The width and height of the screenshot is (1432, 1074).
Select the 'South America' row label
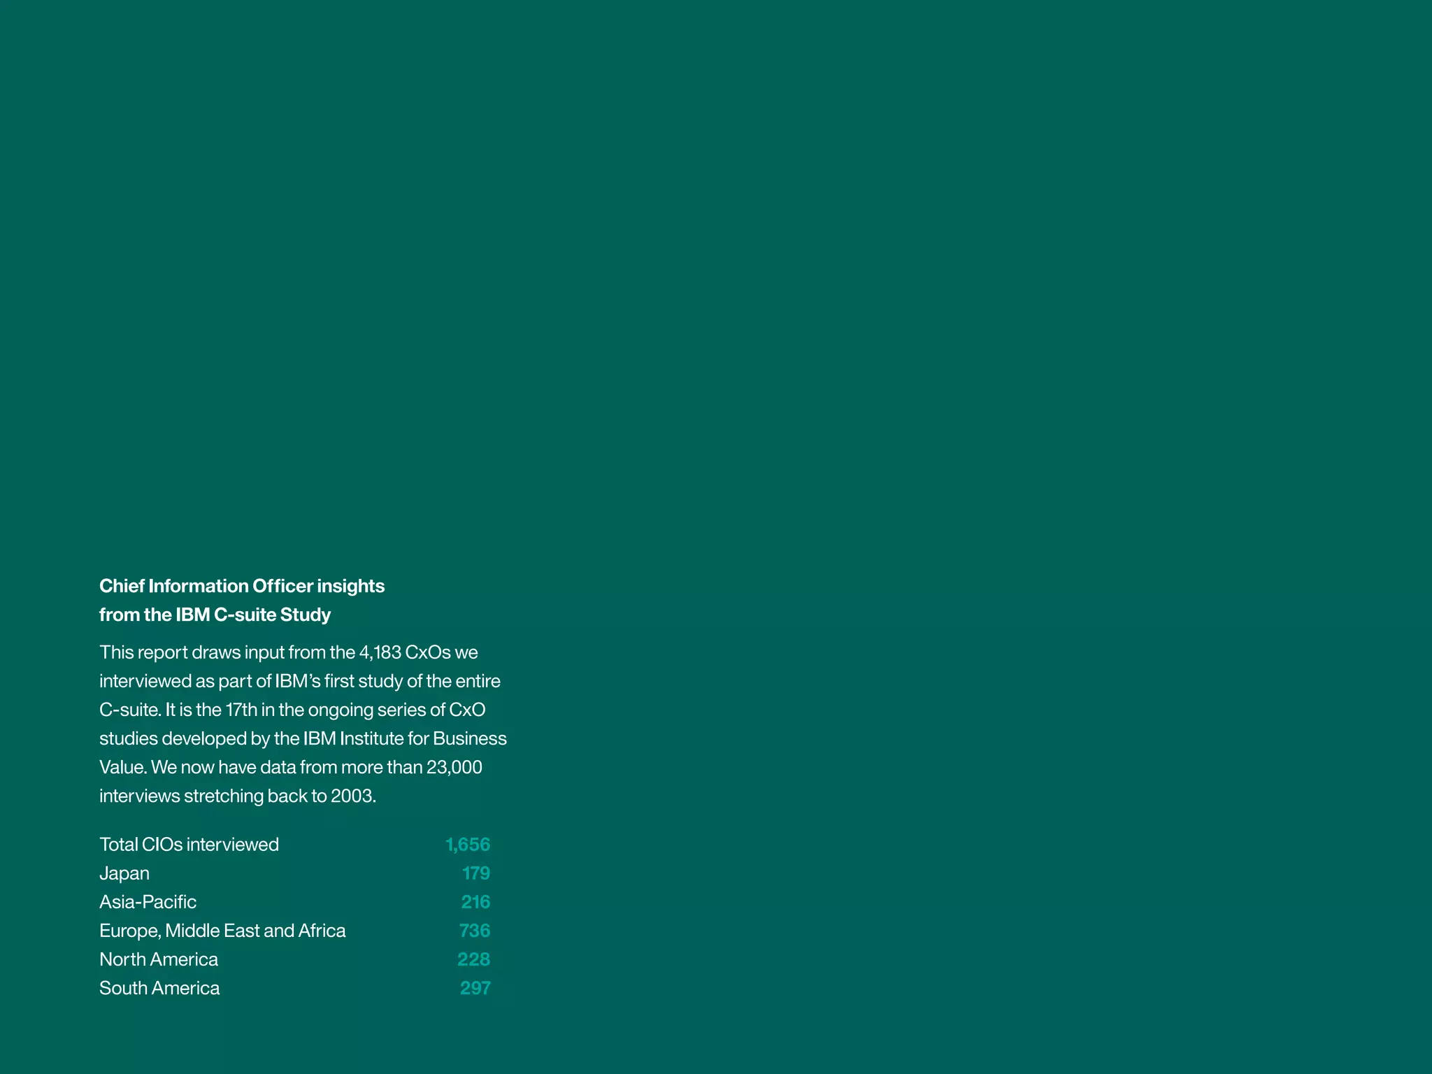pos(159,988)
